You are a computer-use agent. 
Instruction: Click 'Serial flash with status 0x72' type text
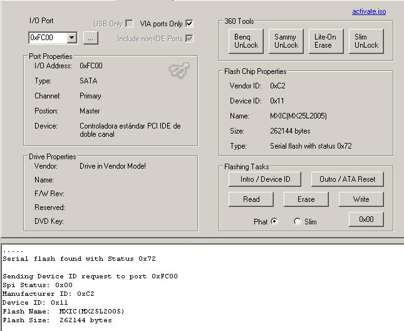tap(311, 146)
